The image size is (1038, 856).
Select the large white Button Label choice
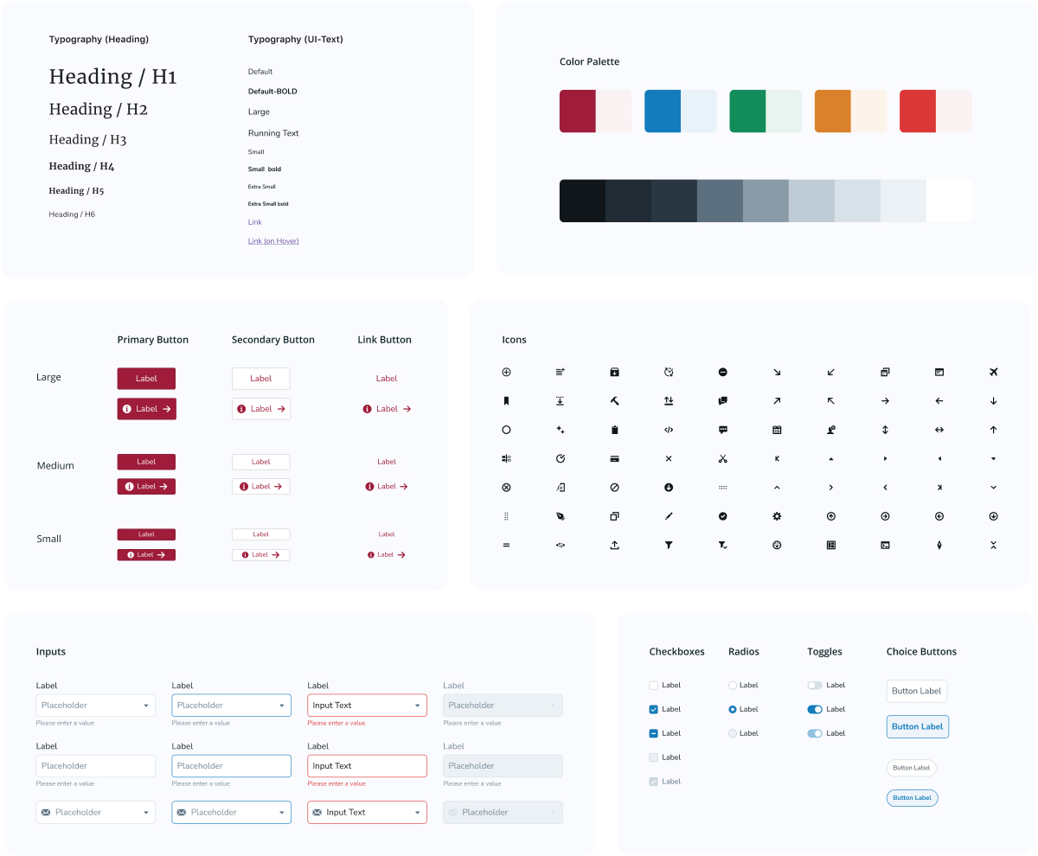(917, 691)
